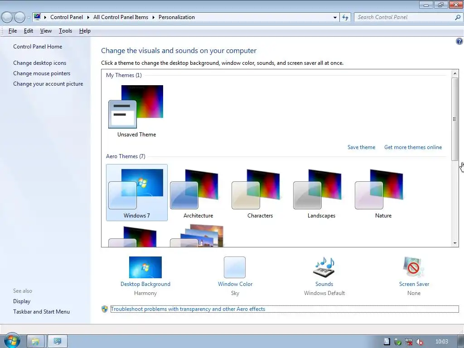
Task: Click the themes list scroll up arrow
Action: coord(455,73)
